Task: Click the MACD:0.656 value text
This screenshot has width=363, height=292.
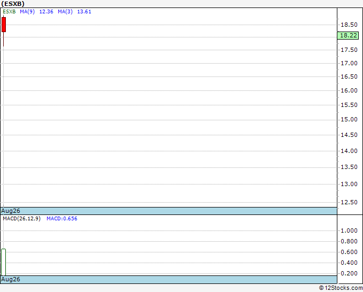Action: 62,219
